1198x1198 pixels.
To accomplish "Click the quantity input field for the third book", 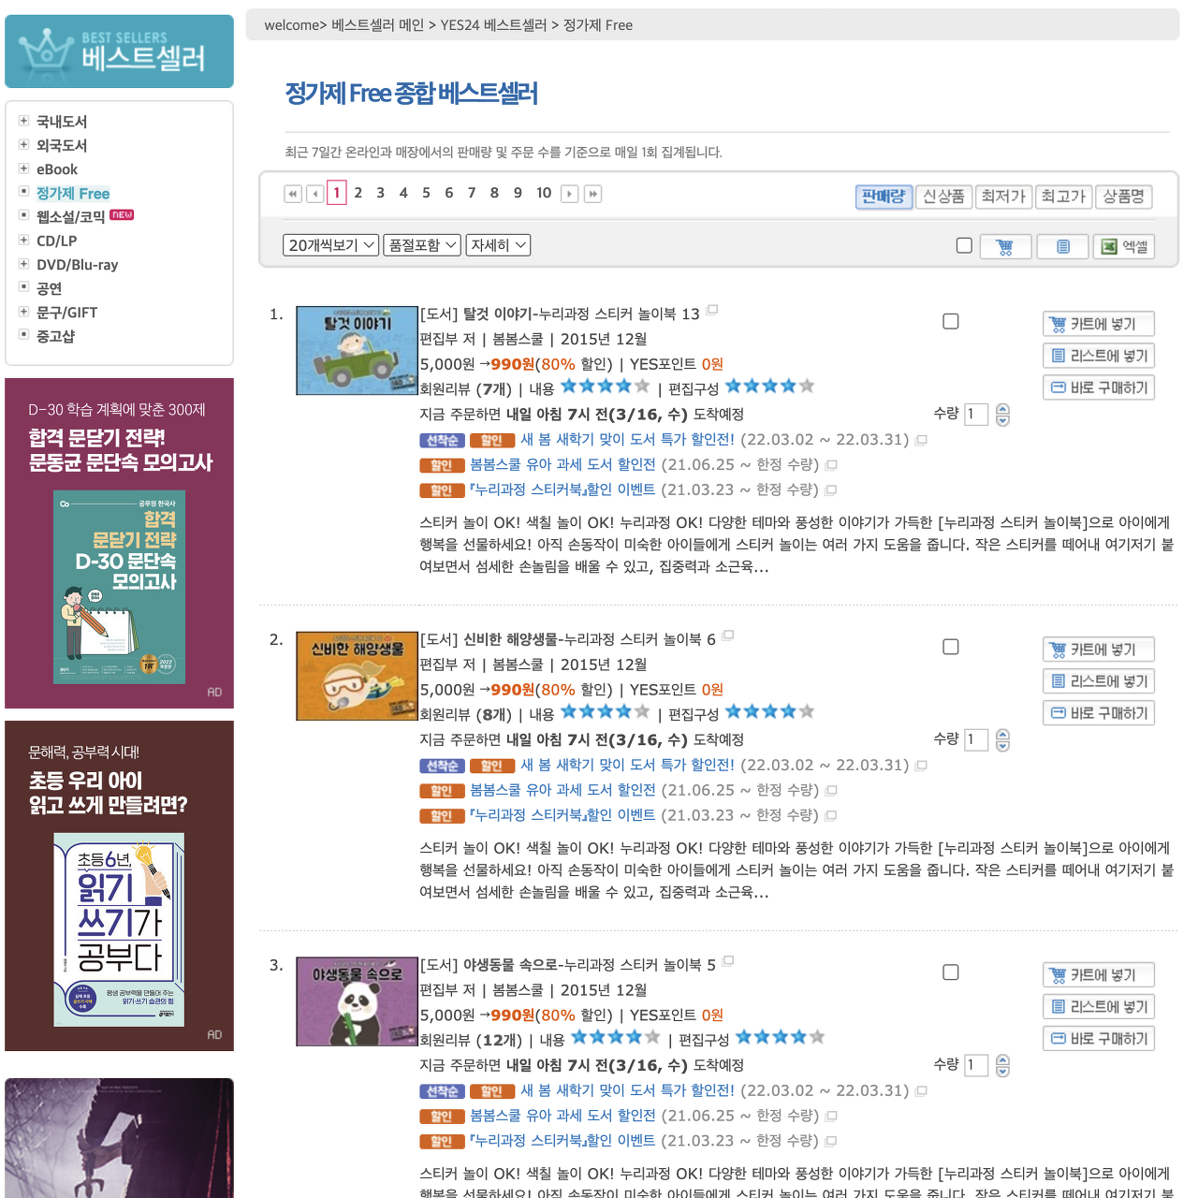I will 976,1065.
